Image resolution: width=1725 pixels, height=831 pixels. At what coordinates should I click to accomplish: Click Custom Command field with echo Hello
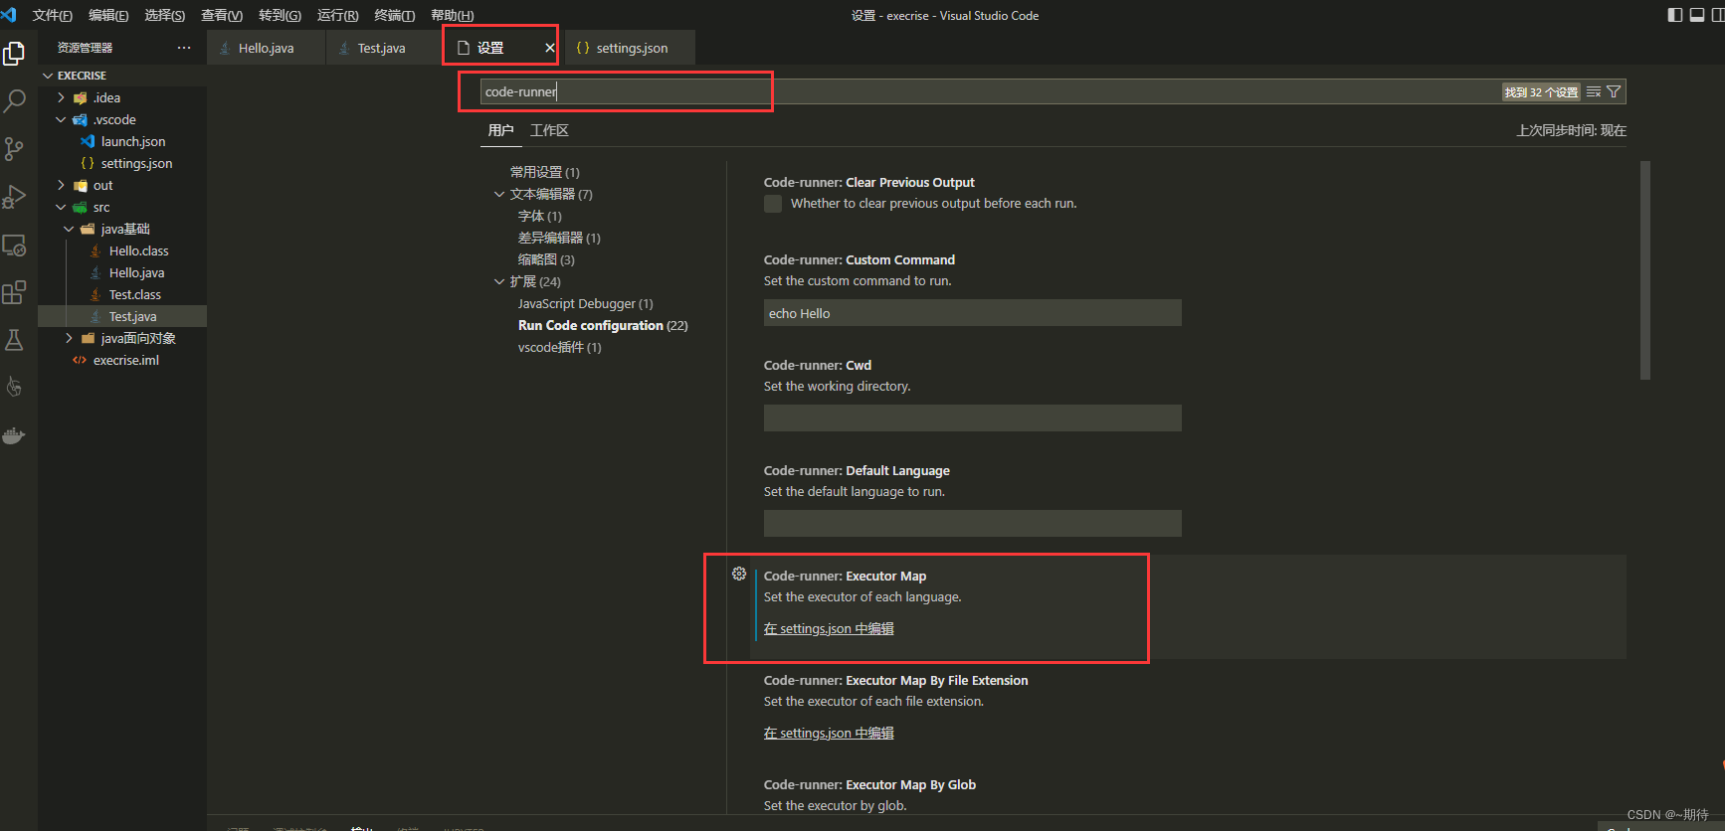[973, 313]
